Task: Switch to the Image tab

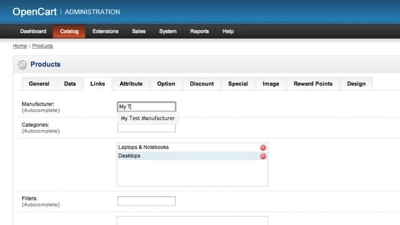Action: pos(271,84)
